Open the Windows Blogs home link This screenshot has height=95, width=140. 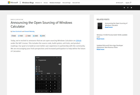click(28, 3)
